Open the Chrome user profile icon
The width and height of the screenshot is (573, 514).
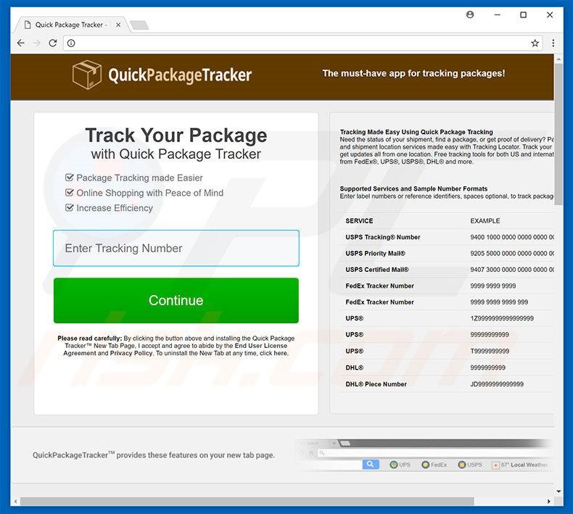point(470,14)
